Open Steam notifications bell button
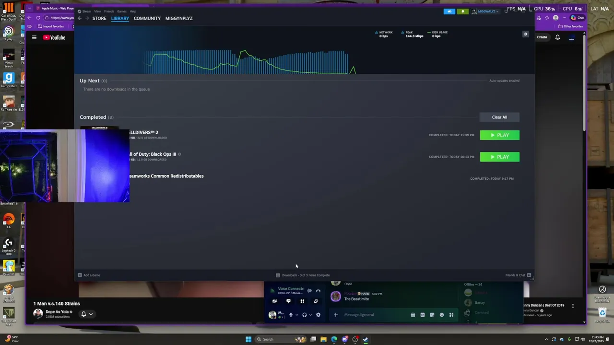Screen dimensions: 614x345 click(x=462, y=11)
